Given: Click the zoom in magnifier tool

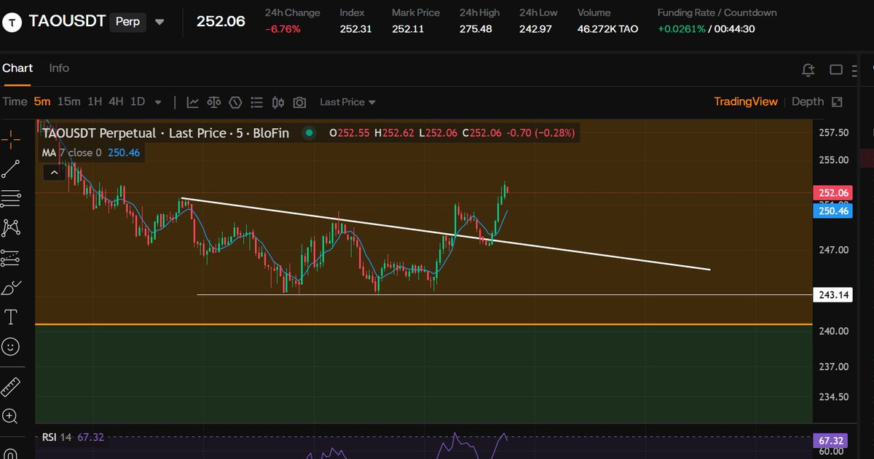Looking at the screenshot, I should point(10,416).
